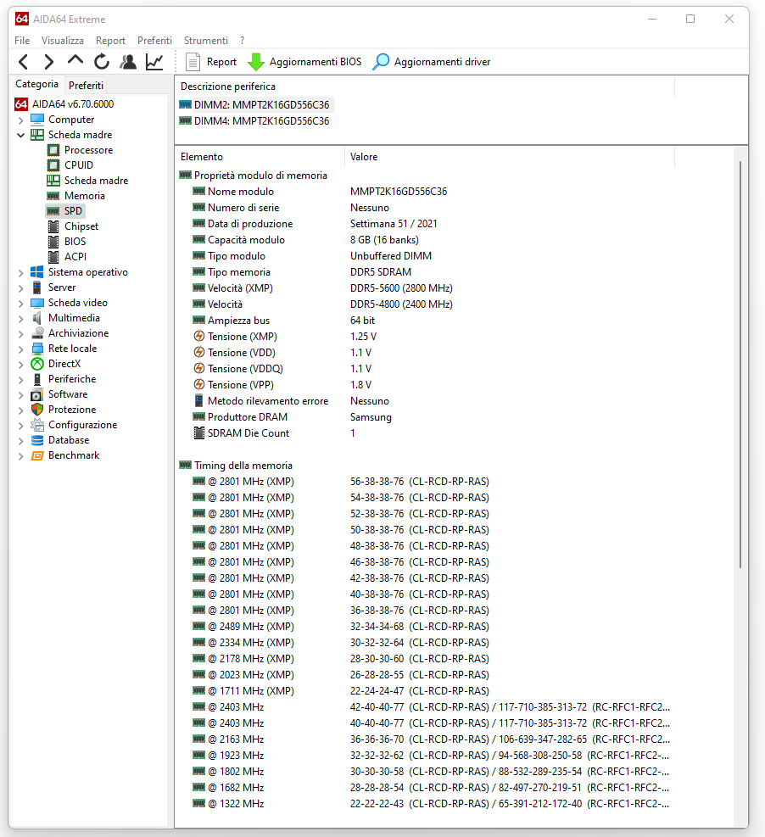Screen dimensions: 765x837
Task: Refresh the page with the circular arrow
Action: (x=102, y=62)
